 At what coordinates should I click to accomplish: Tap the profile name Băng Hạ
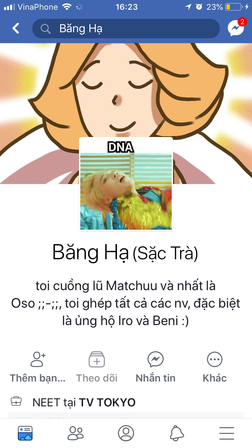click(91, 253)
